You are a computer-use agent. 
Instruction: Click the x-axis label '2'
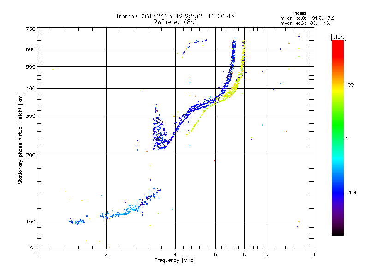tap(106, 254)
